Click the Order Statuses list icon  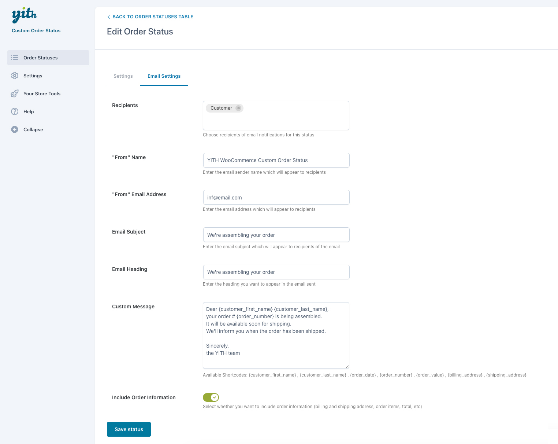tap(15, 58)
